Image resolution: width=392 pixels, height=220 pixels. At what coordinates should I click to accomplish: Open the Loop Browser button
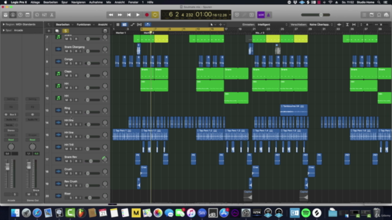coord(379,15)
